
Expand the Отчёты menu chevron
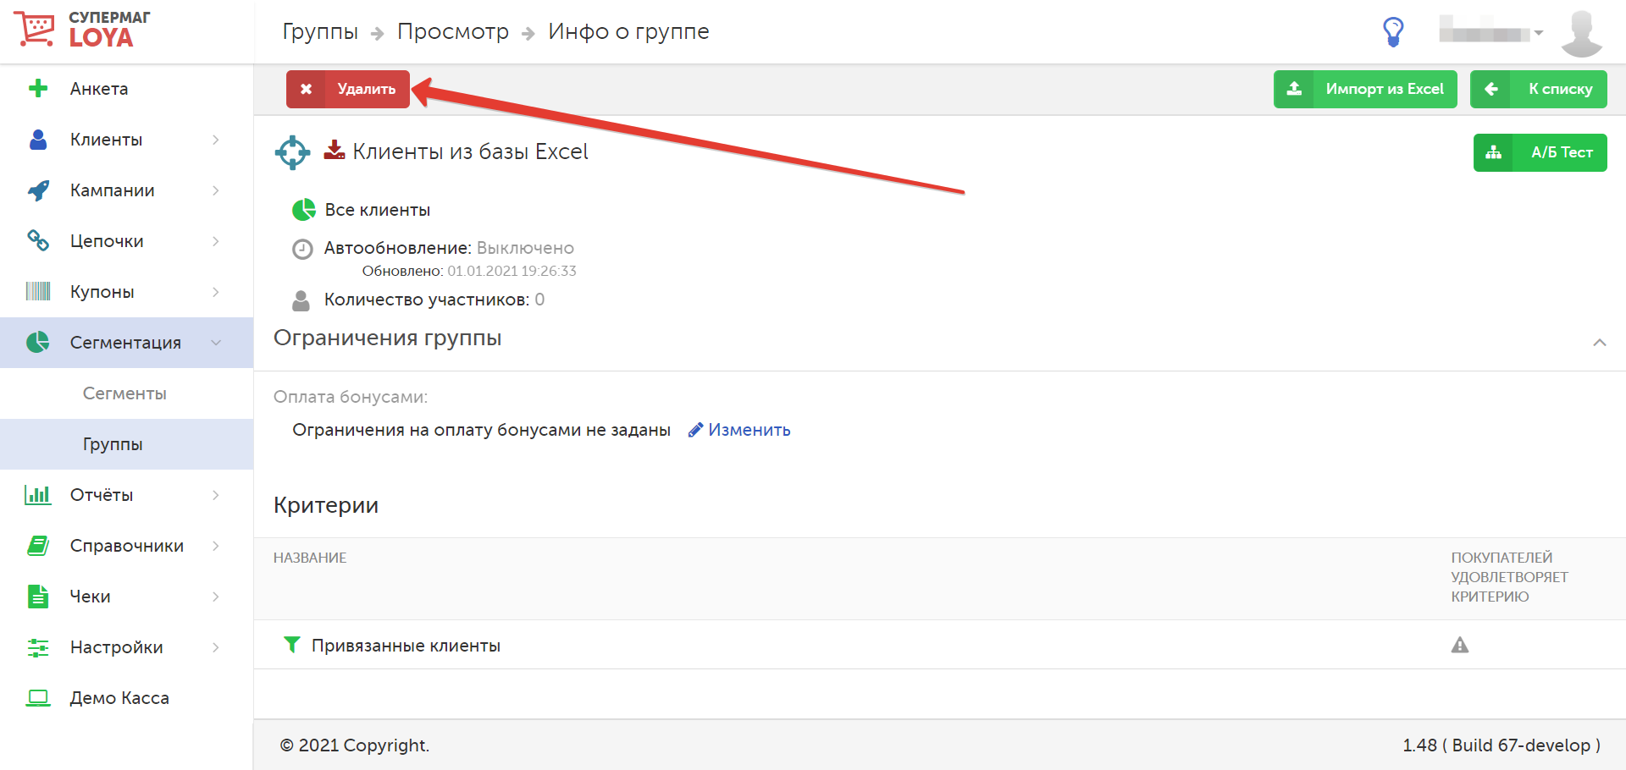216,495
